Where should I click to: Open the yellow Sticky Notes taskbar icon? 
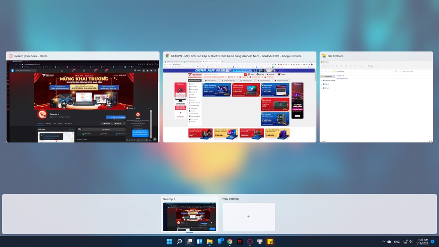coord(270,241)
